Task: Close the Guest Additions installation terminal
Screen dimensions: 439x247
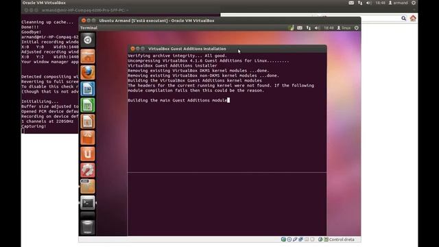Action: point(132,49)
